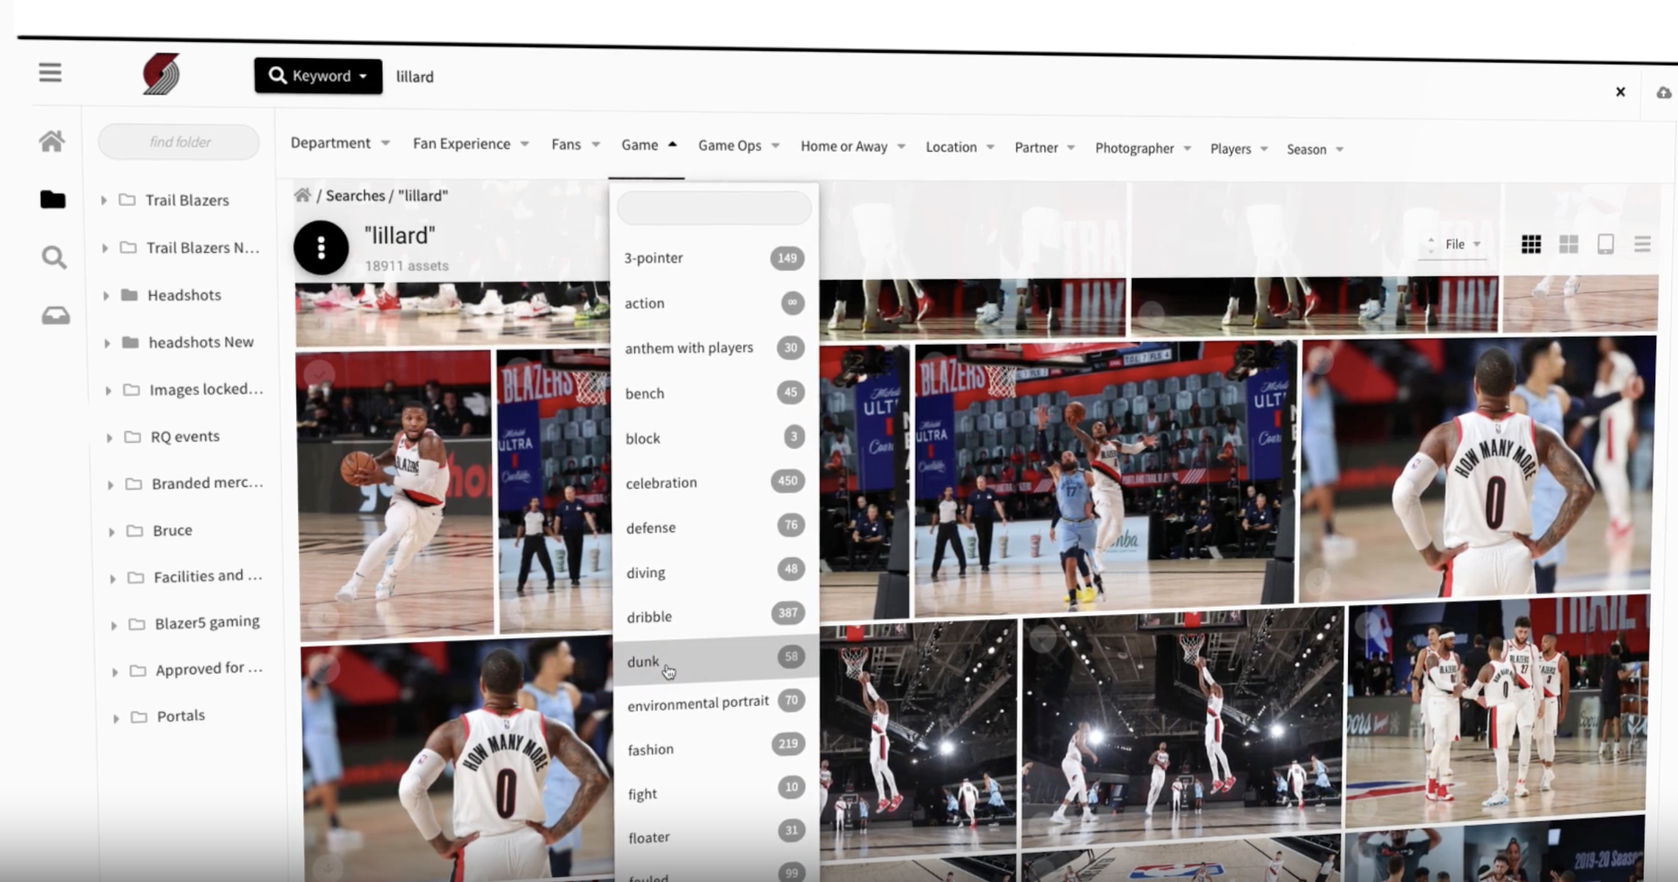The height and width of the screenshot is (882, 1678).
Task: Clear the search with the X icon
Action: pos(1621,92)
